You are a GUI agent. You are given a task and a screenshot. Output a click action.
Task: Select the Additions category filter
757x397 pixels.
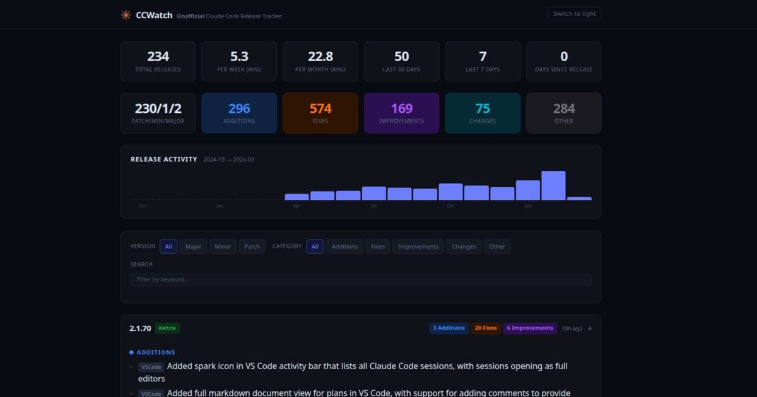point(344,246)
